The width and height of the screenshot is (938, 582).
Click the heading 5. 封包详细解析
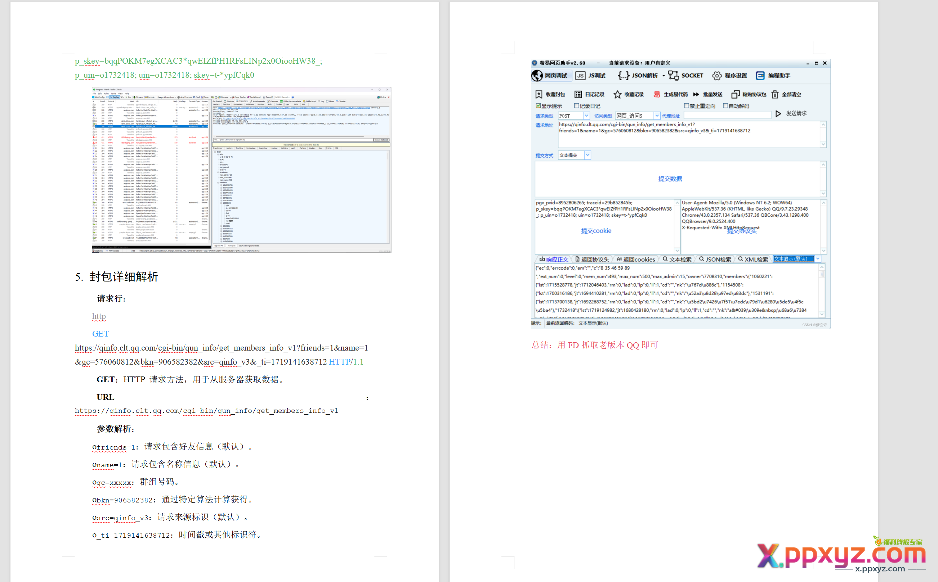(116, 277)
